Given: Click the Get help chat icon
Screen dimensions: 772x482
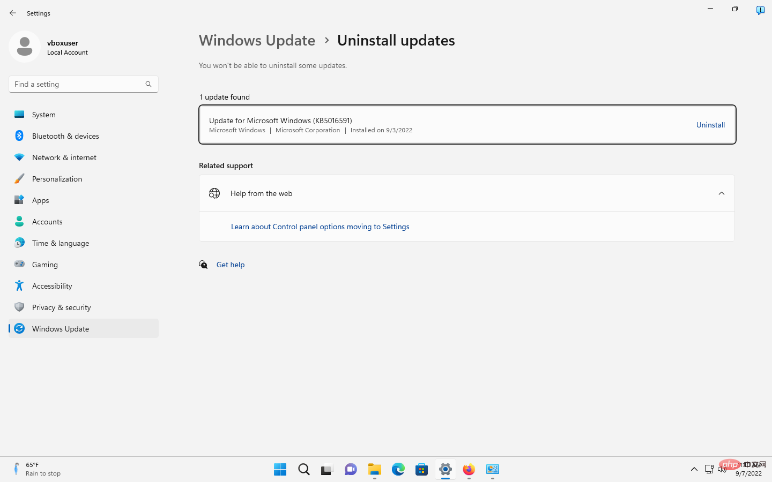Looking at the screenshot, I should click(x=203, y=265).
